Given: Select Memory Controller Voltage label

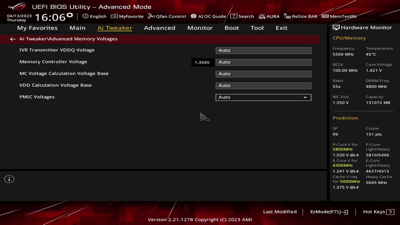Looking at the screenshot, I should point(53,62).
